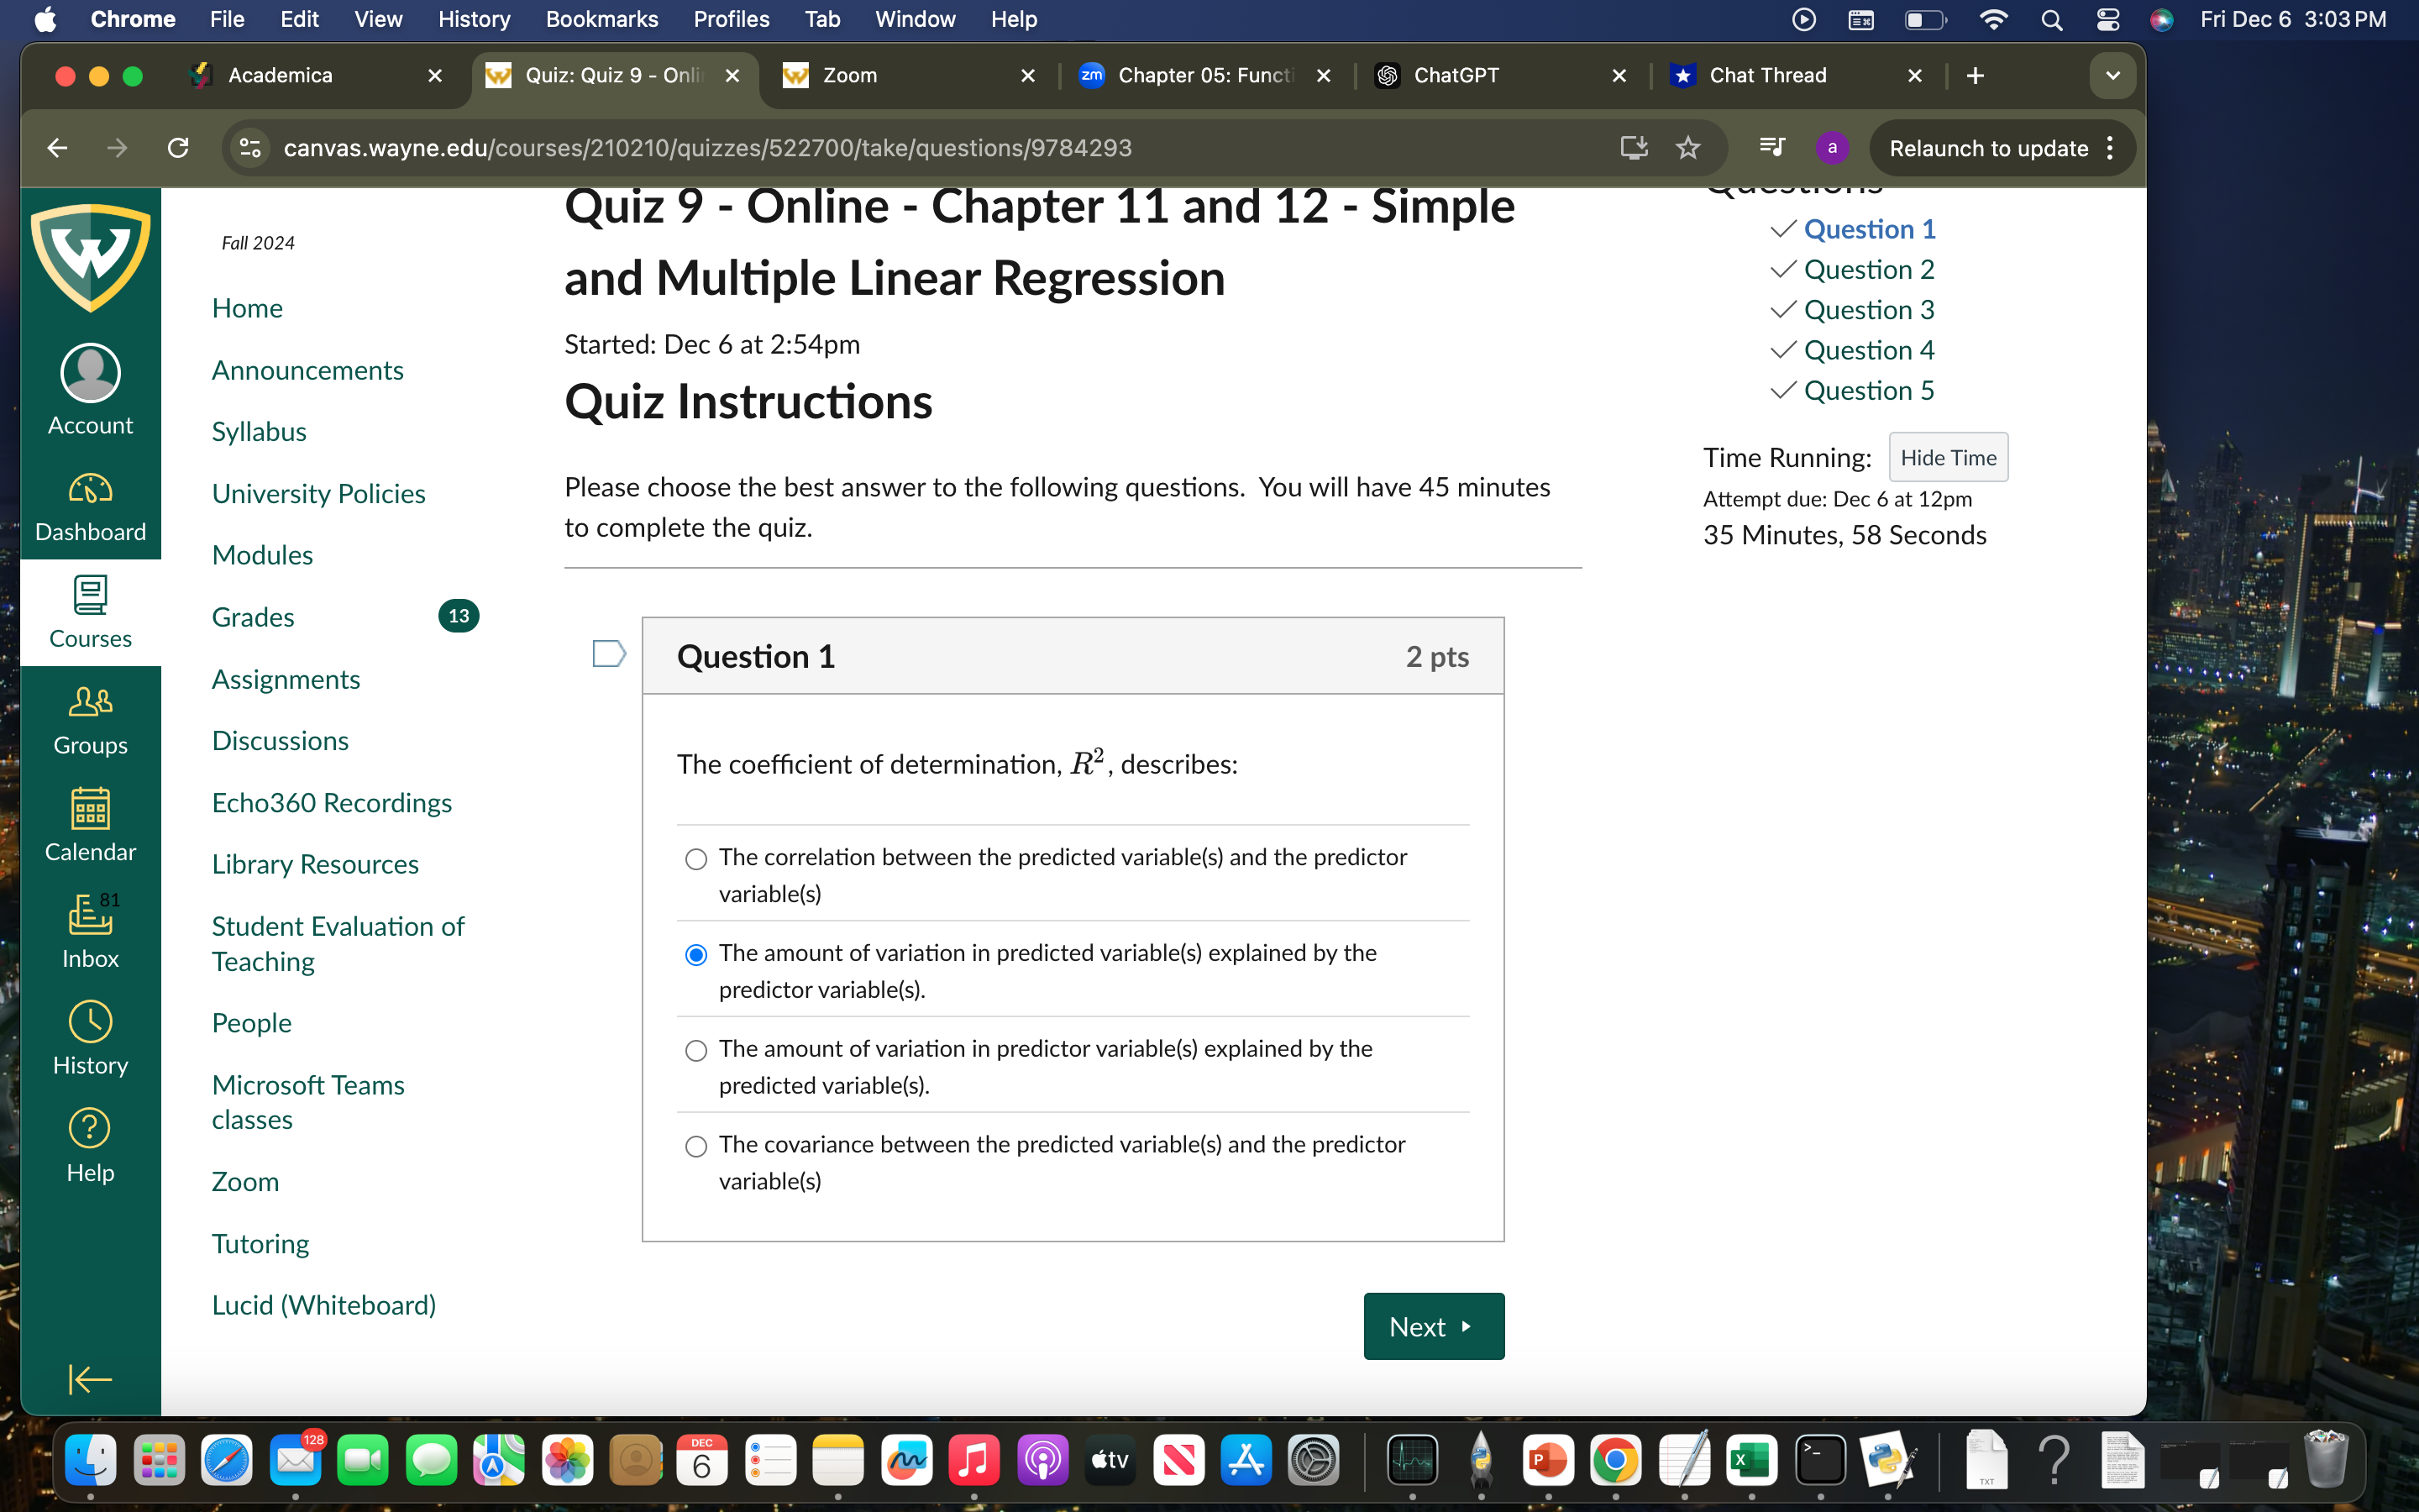Collapse the course navigation sidebar

point(90,1379)
